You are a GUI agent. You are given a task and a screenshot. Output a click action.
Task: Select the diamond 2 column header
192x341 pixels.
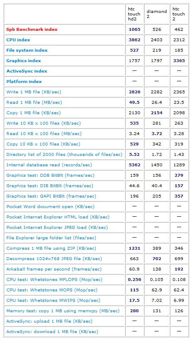pos(157,14)
